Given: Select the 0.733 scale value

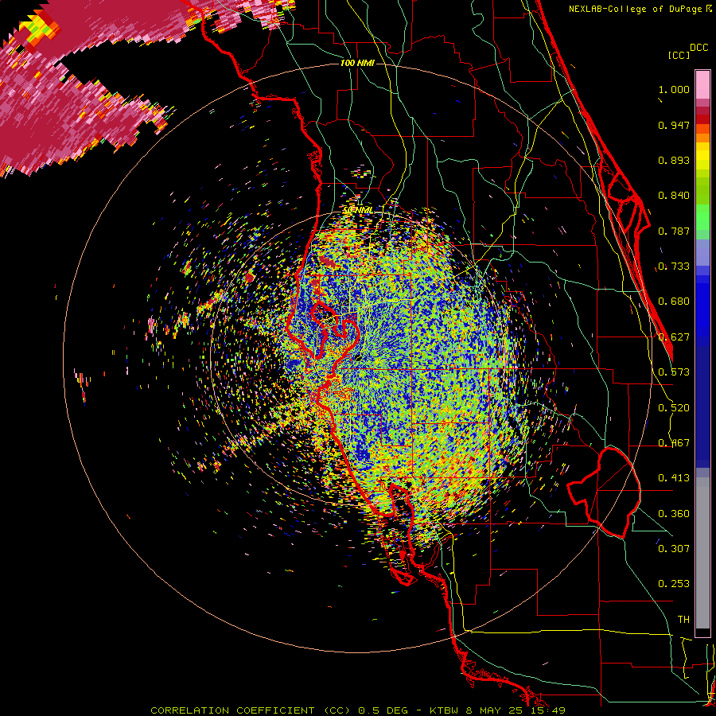Looking at the screenshot, I should (674, 267).
